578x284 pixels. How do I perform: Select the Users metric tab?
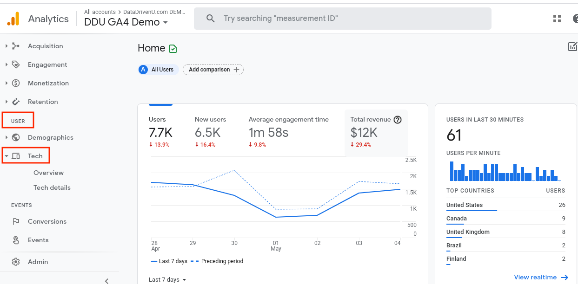[160, 132]
